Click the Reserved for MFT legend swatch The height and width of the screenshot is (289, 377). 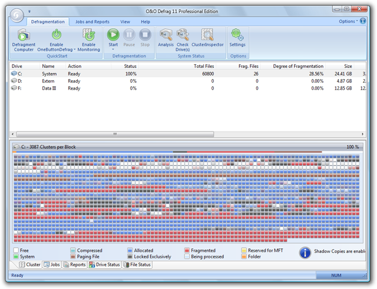(x=244, y=250)
